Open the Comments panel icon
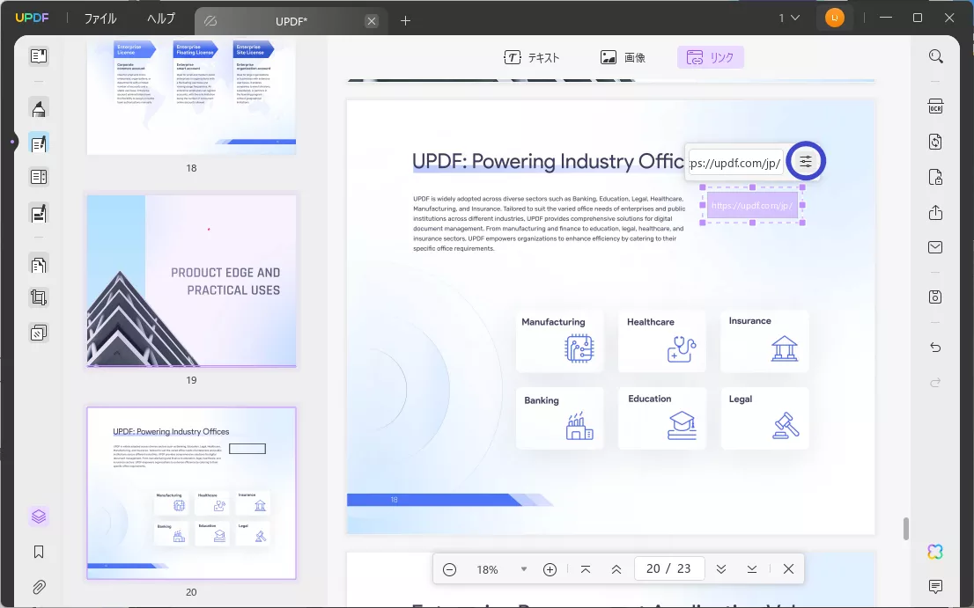The image size is (974, 608). pos(935,586)
